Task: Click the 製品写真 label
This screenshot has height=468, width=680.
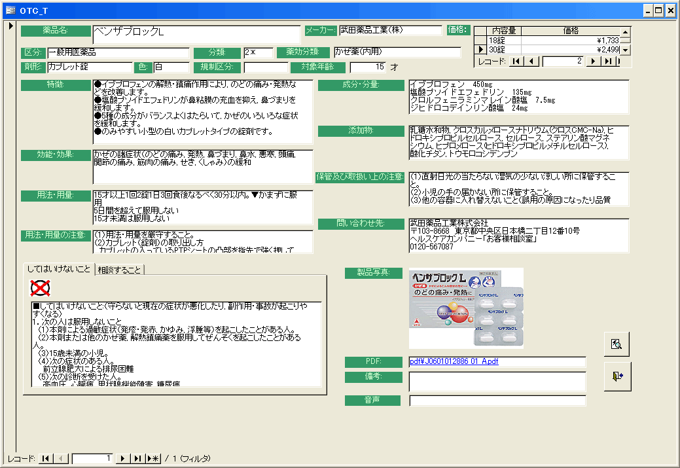Action: tap(374, 273)
